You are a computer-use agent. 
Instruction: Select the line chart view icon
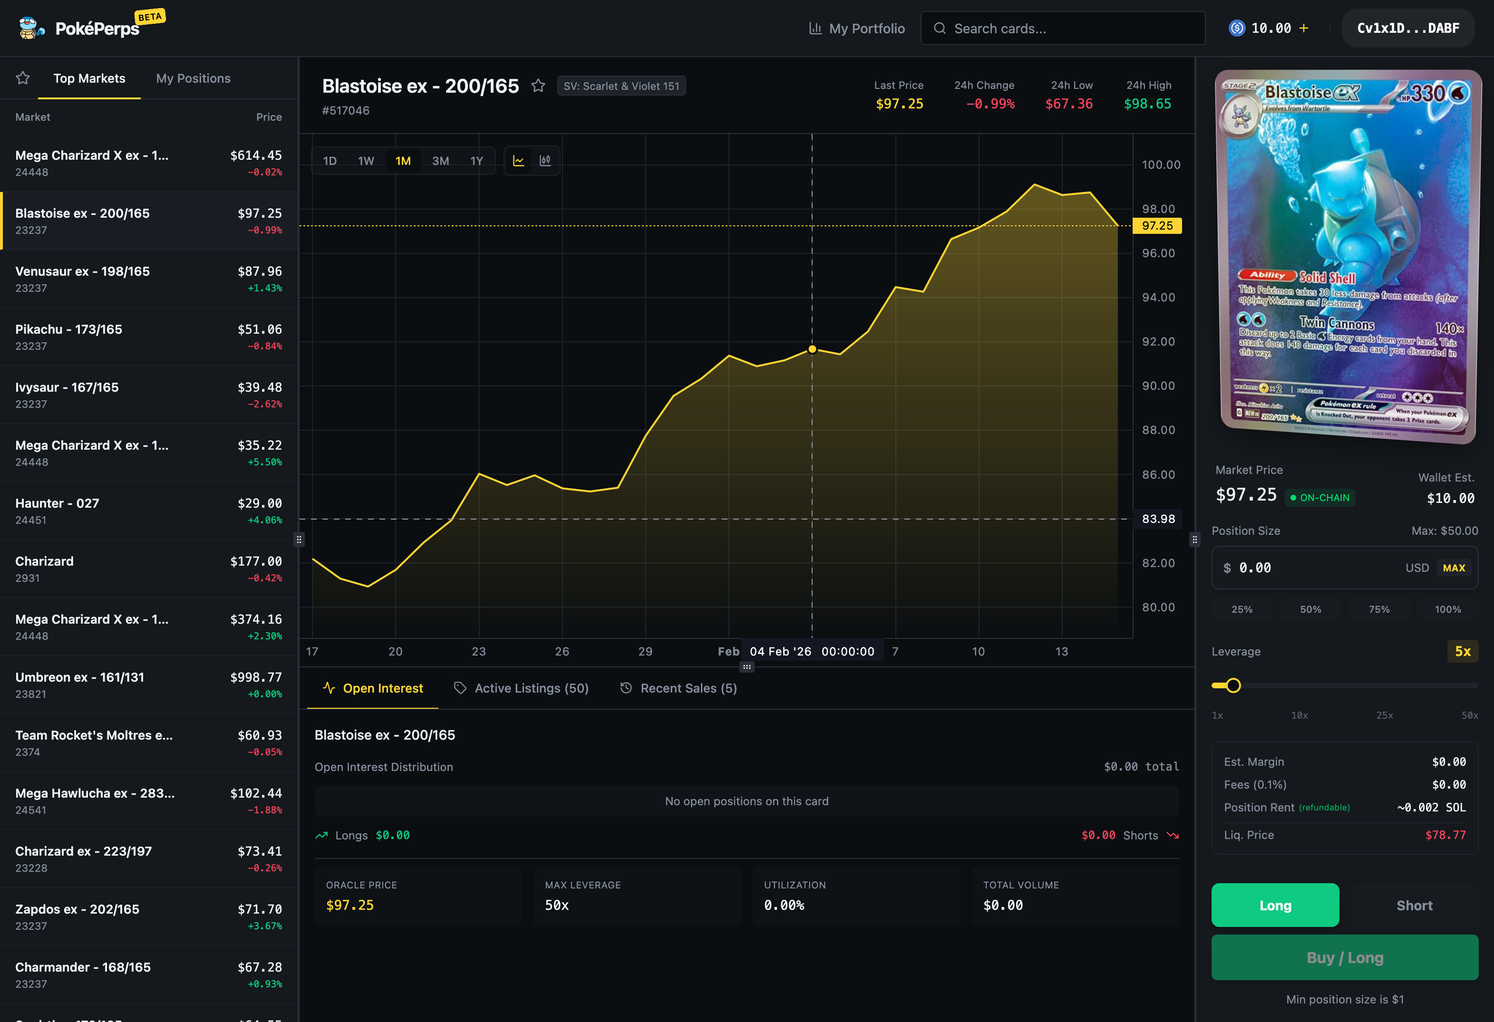tap(518, 160)
